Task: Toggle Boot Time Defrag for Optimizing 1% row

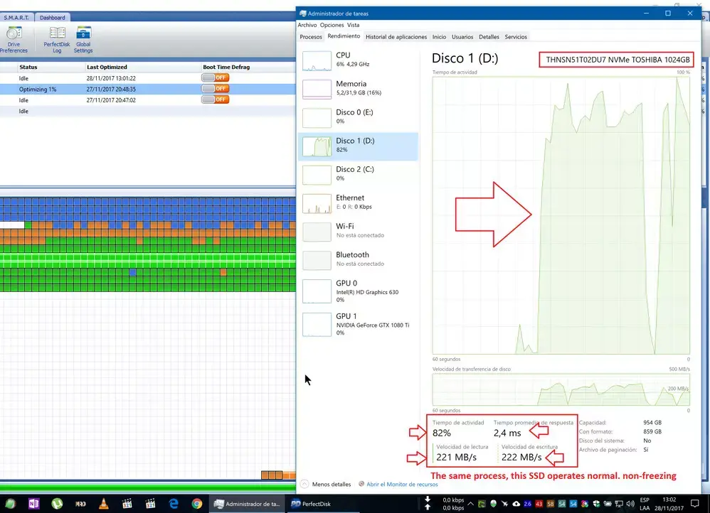Action: [216, 88]
